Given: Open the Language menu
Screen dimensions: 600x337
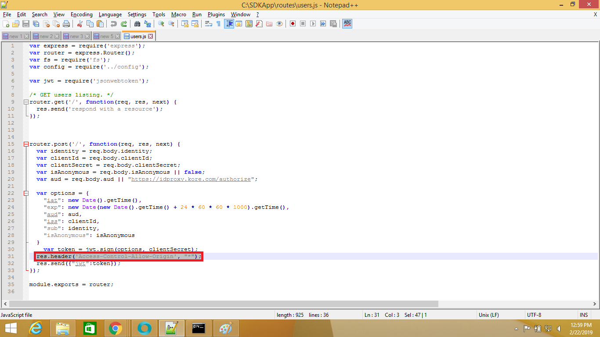Looking at the screenshot, I should pyautogui.click(x=110, y=14).
